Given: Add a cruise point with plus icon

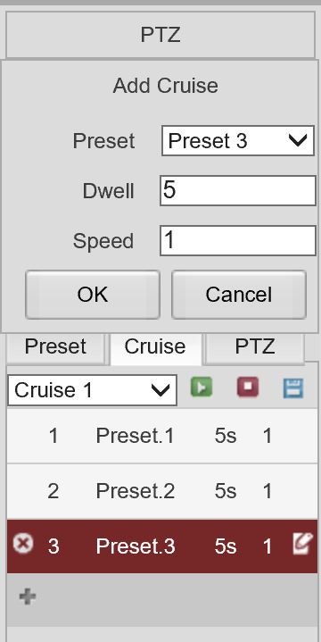Looking at the screenshot, I should pyautogui.click(x=28, y=596).
